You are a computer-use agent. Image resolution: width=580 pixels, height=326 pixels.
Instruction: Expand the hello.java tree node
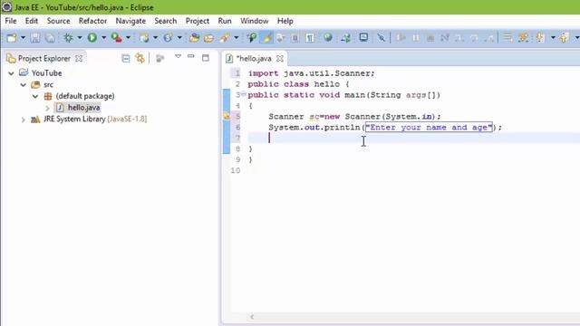[x=47, y=108]
